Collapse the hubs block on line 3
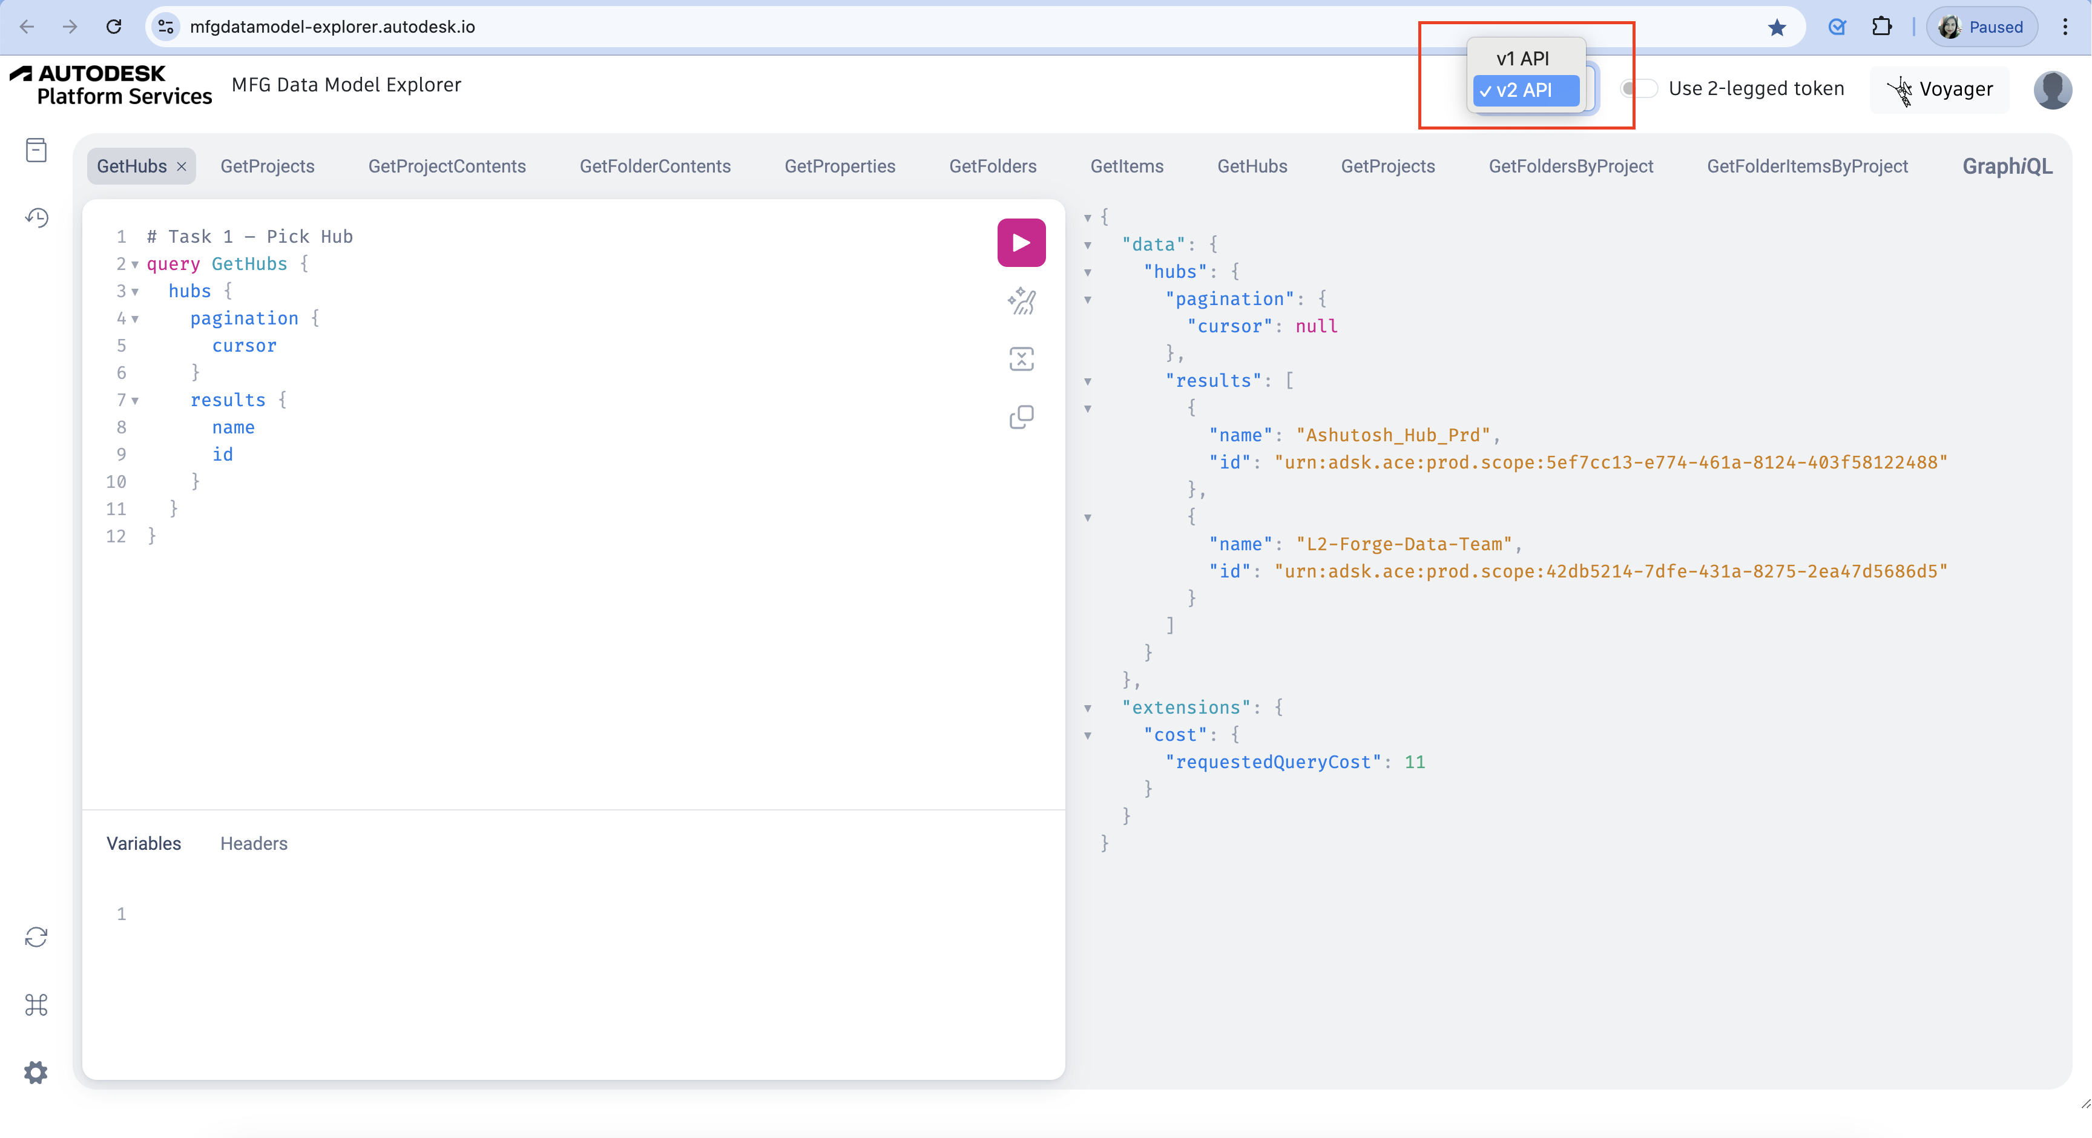This screenshot has height=1138, width=2092. 135,292
